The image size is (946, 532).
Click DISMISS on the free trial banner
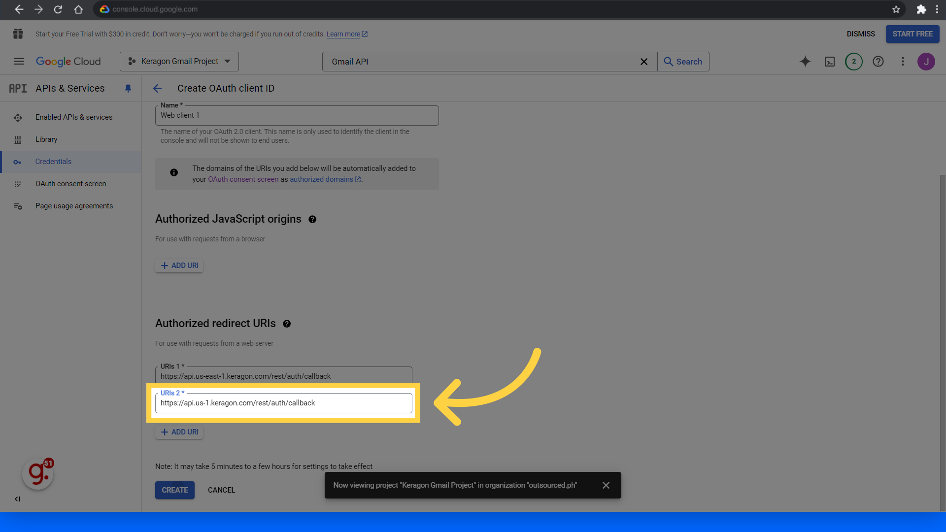coord(861,34)
